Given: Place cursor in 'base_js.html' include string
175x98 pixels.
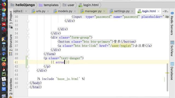Looking at the screenshot, I should 68,79.
